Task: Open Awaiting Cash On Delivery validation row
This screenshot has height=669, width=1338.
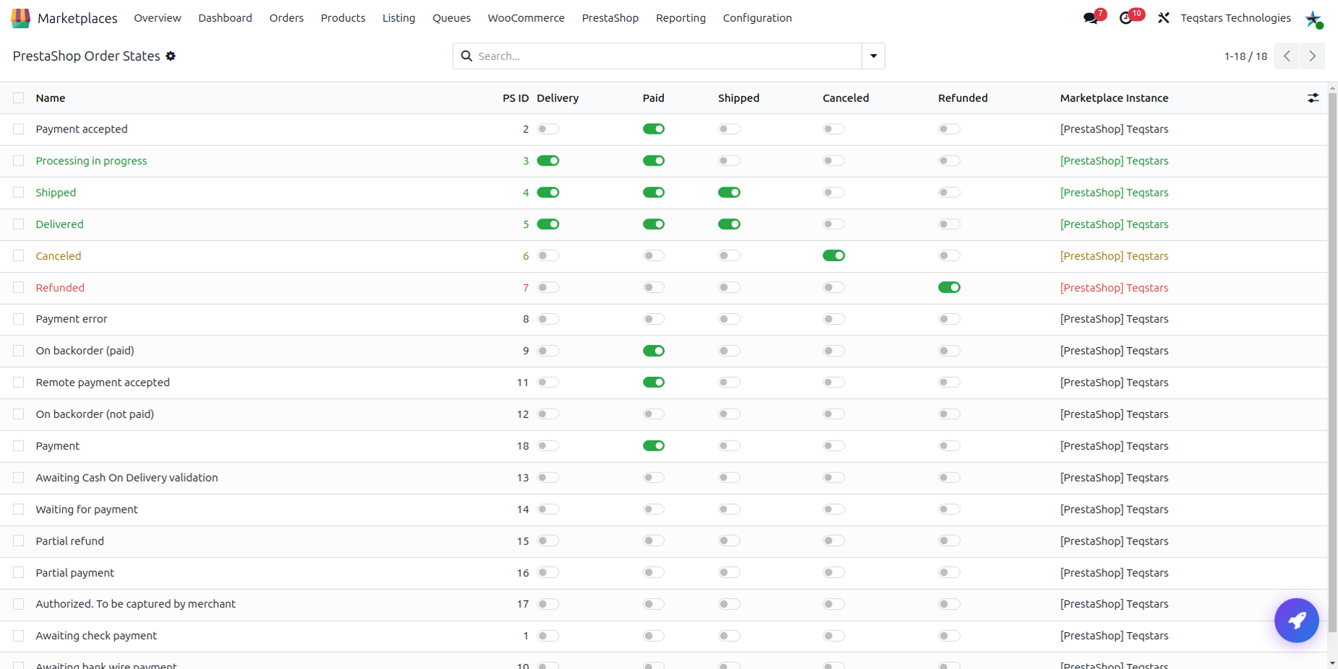Action: (127, 477)
